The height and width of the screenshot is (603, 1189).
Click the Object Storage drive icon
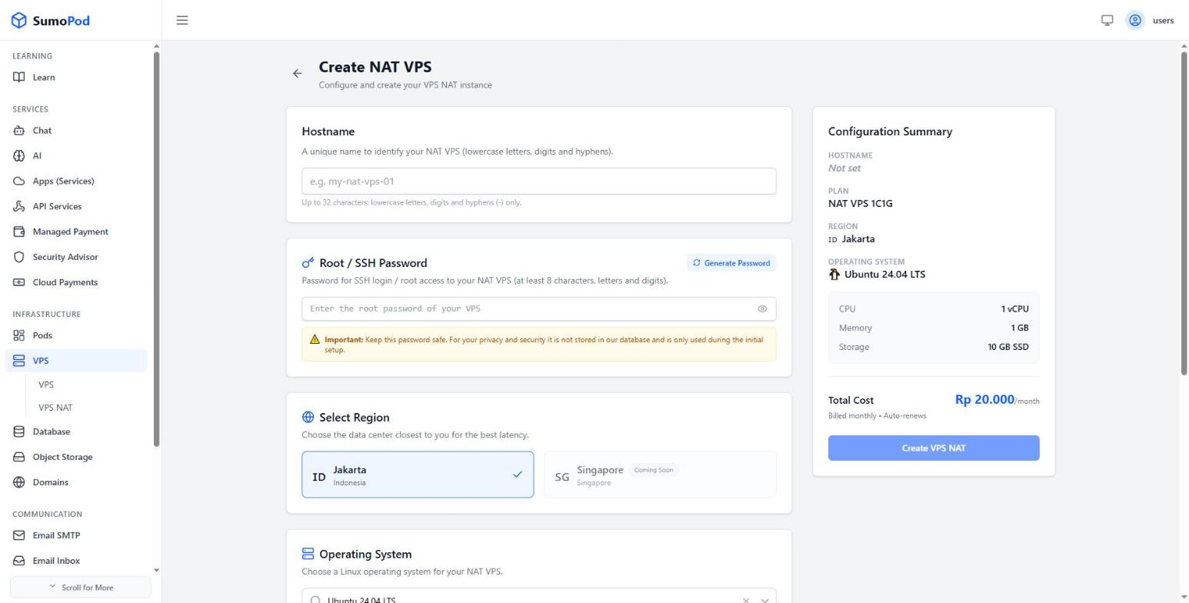point(19,457)
